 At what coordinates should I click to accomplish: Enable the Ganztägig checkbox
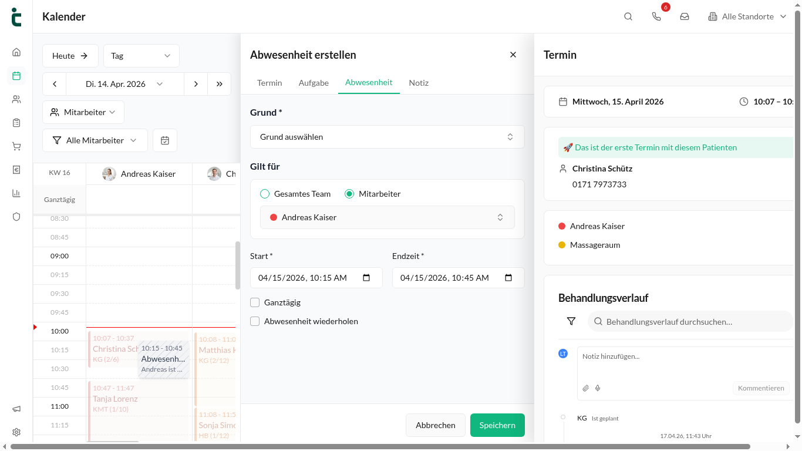(255, 302)
